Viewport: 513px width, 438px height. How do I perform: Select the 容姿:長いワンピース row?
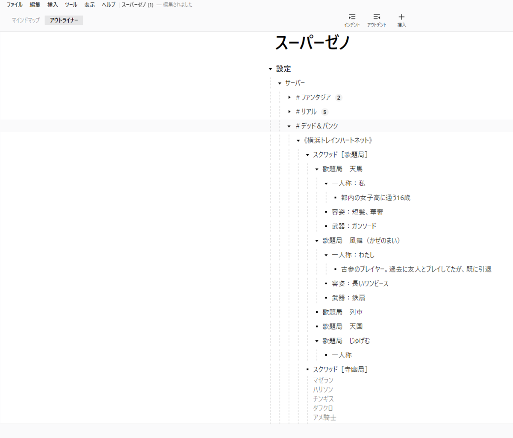(x=360, y=283)
